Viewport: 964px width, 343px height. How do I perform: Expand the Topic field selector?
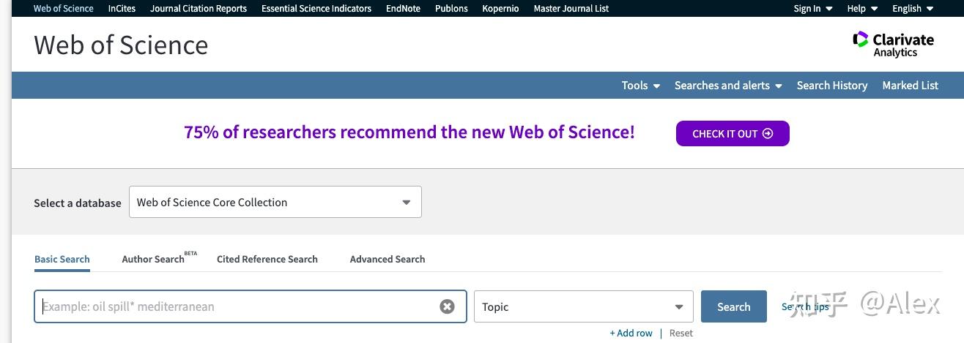click(x=583, y=307)
